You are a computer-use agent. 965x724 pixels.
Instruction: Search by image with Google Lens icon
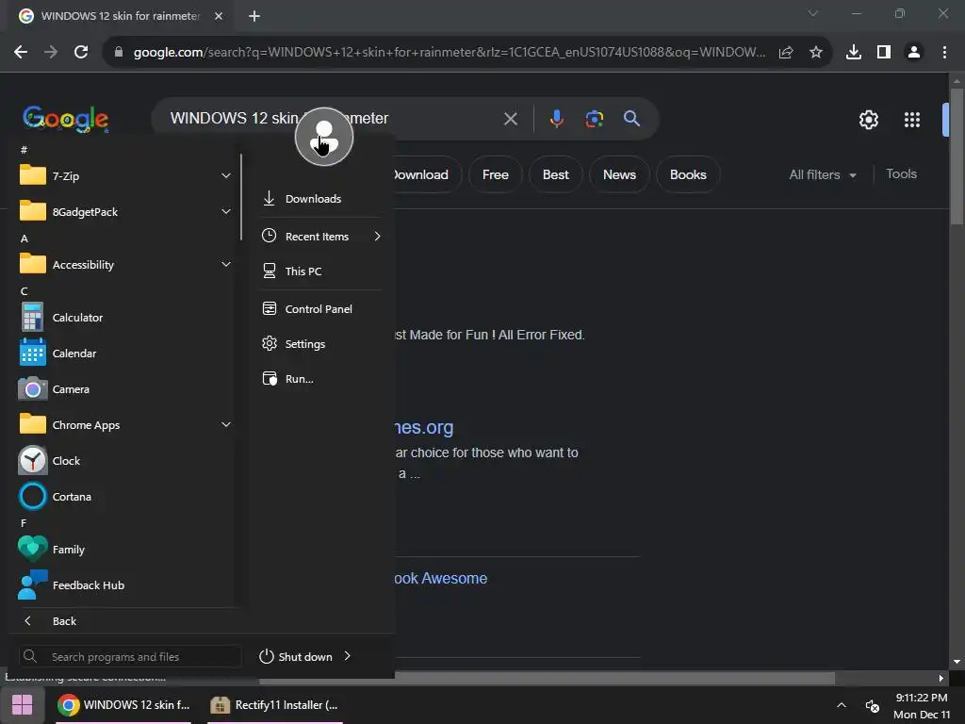594,118
